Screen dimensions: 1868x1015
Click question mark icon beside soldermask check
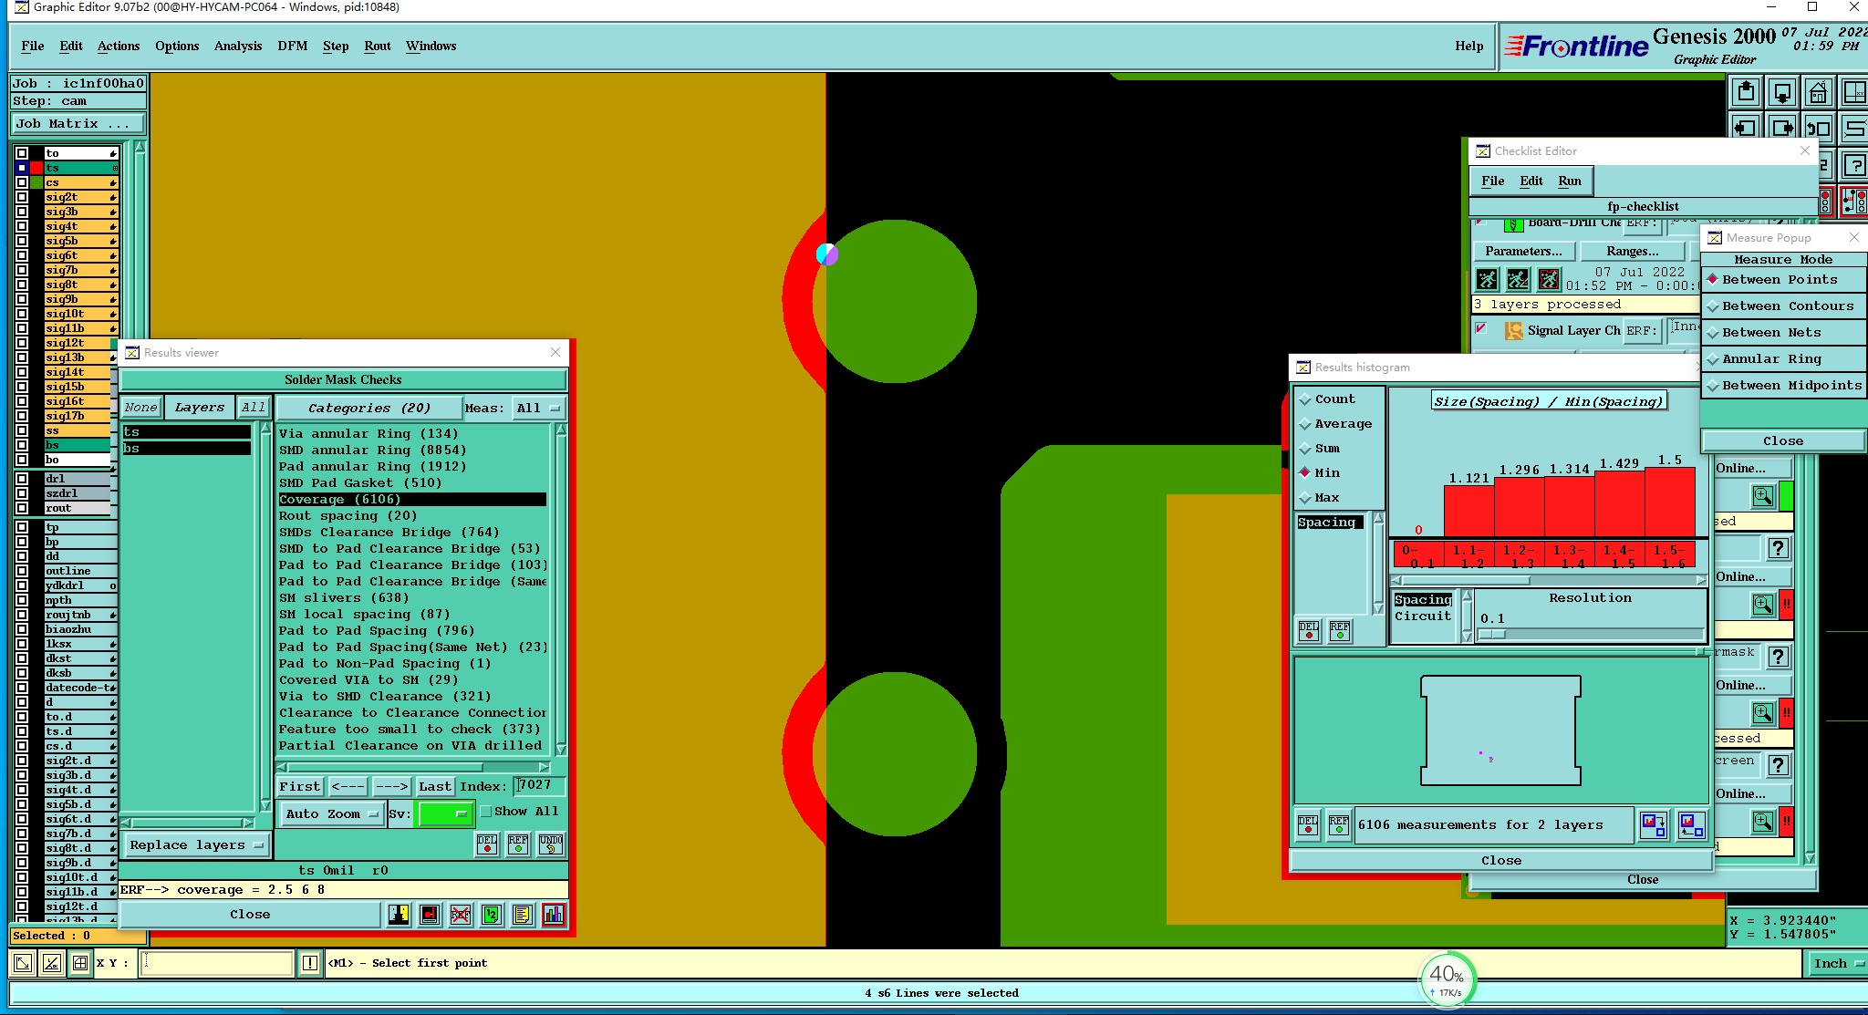(x=1778, y=657)
